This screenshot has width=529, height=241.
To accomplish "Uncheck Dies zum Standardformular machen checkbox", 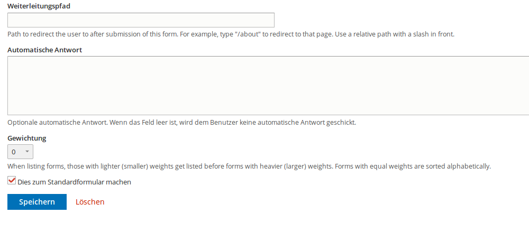I will [12, 181].
